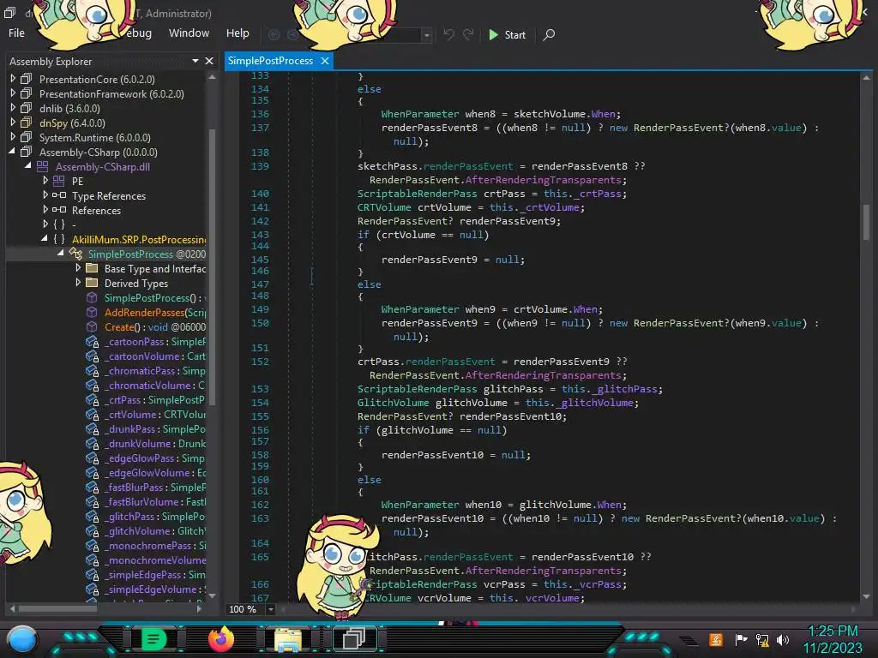
Task: Select the _chromaticPass field
Action: (x=154, y=370)
